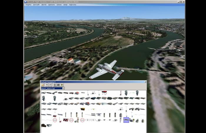Click the redo arrow in Instant Scenery toolbar
206x133 pixels.
[x=50, y=85]
